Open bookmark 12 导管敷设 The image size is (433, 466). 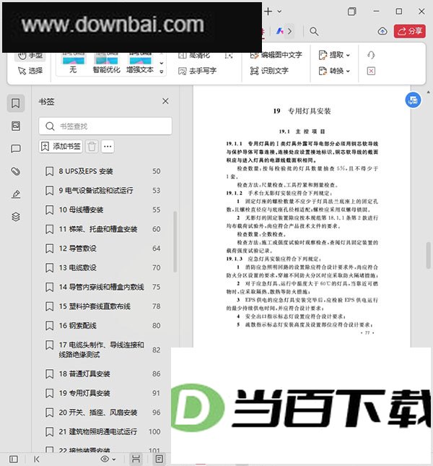click(x=102, y=249)
